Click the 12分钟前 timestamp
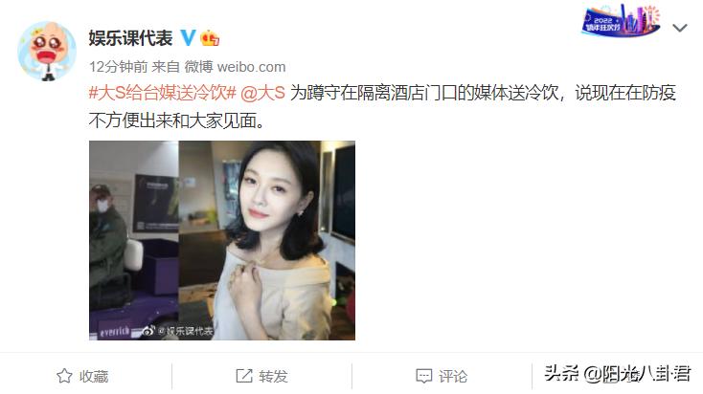 [x=119, y=67]
